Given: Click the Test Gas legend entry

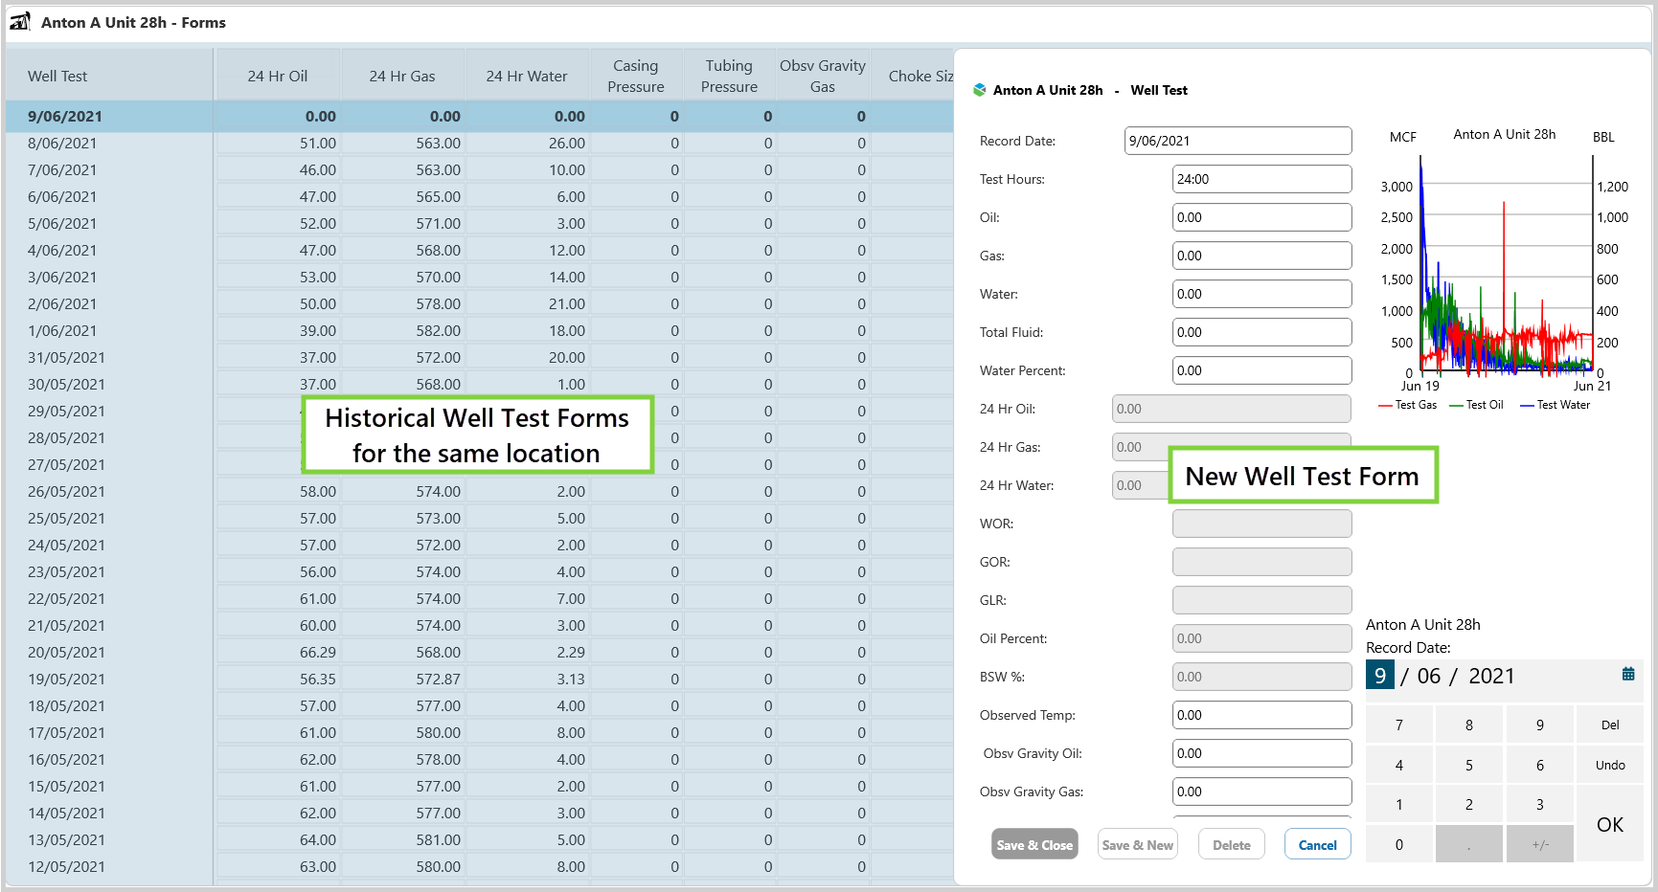Looking at the screenshot, I should [1407, 405].
